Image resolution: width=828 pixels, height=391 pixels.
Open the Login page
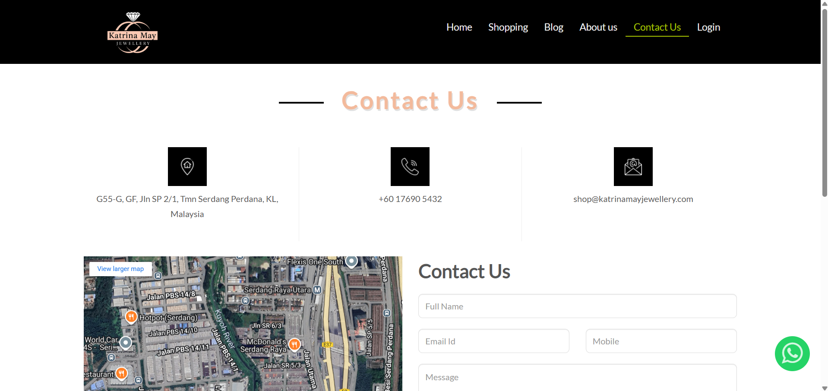tap(708, 27)
